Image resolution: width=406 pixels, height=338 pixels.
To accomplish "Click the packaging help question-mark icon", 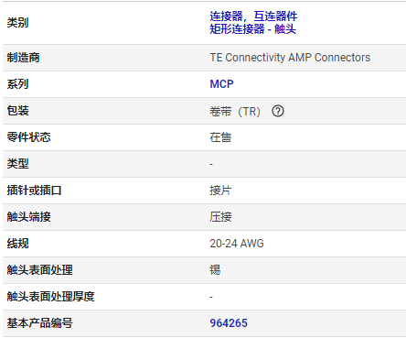I will coord(278,111).
